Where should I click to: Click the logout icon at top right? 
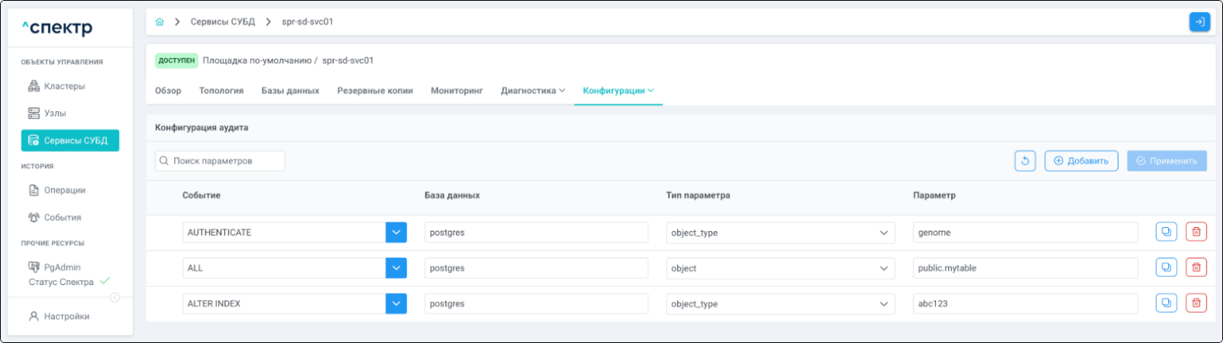coord(1199,22)
